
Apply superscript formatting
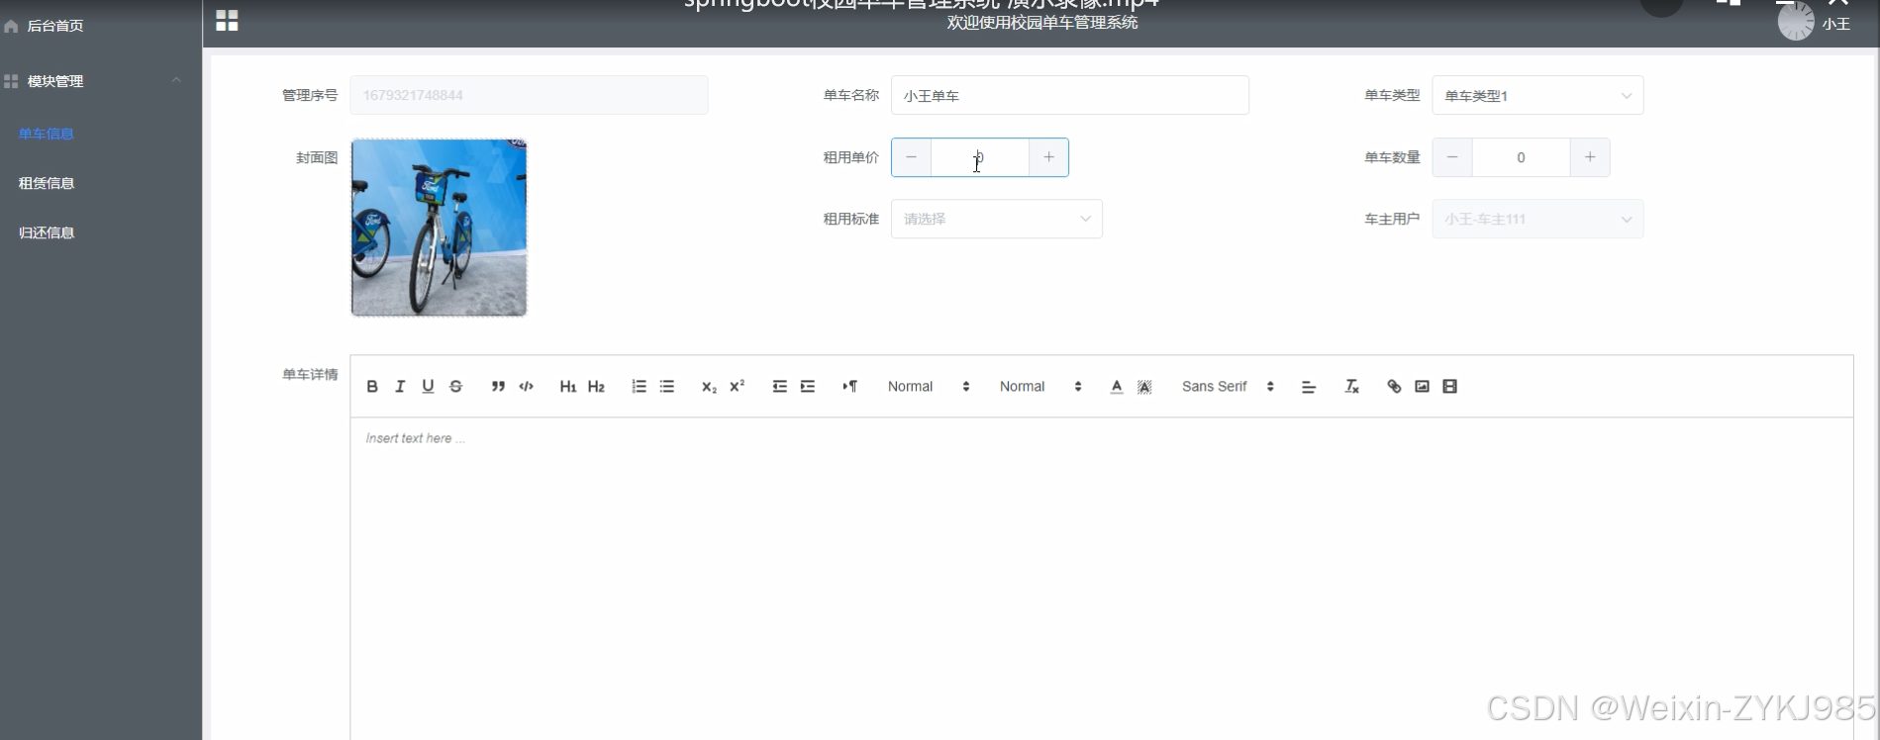pyautogui.click(x=737, y=387)
